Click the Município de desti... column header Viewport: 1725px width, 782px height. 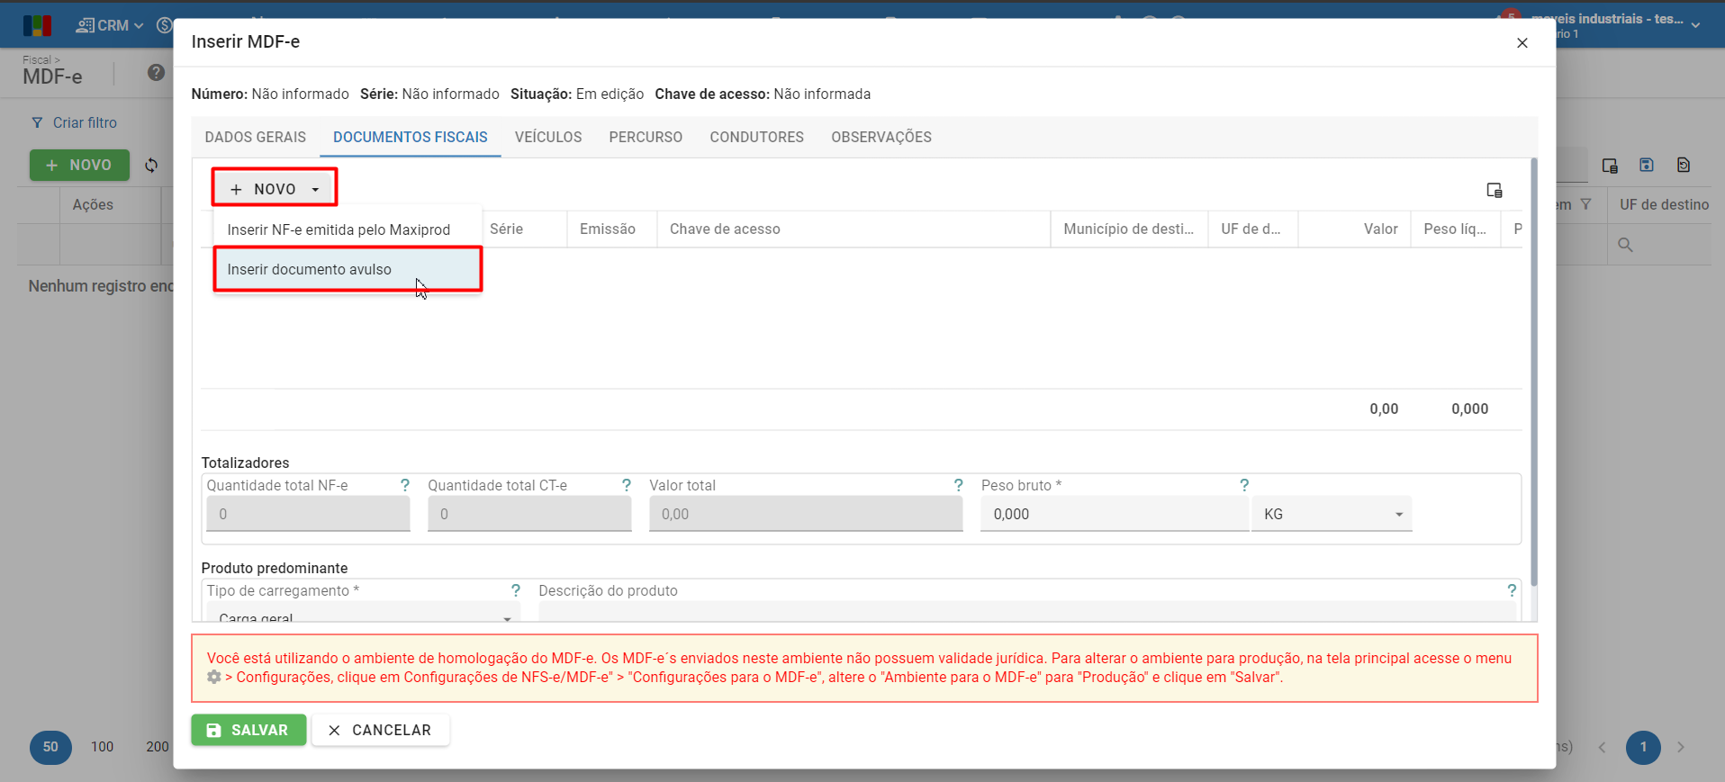(1129, 229)
